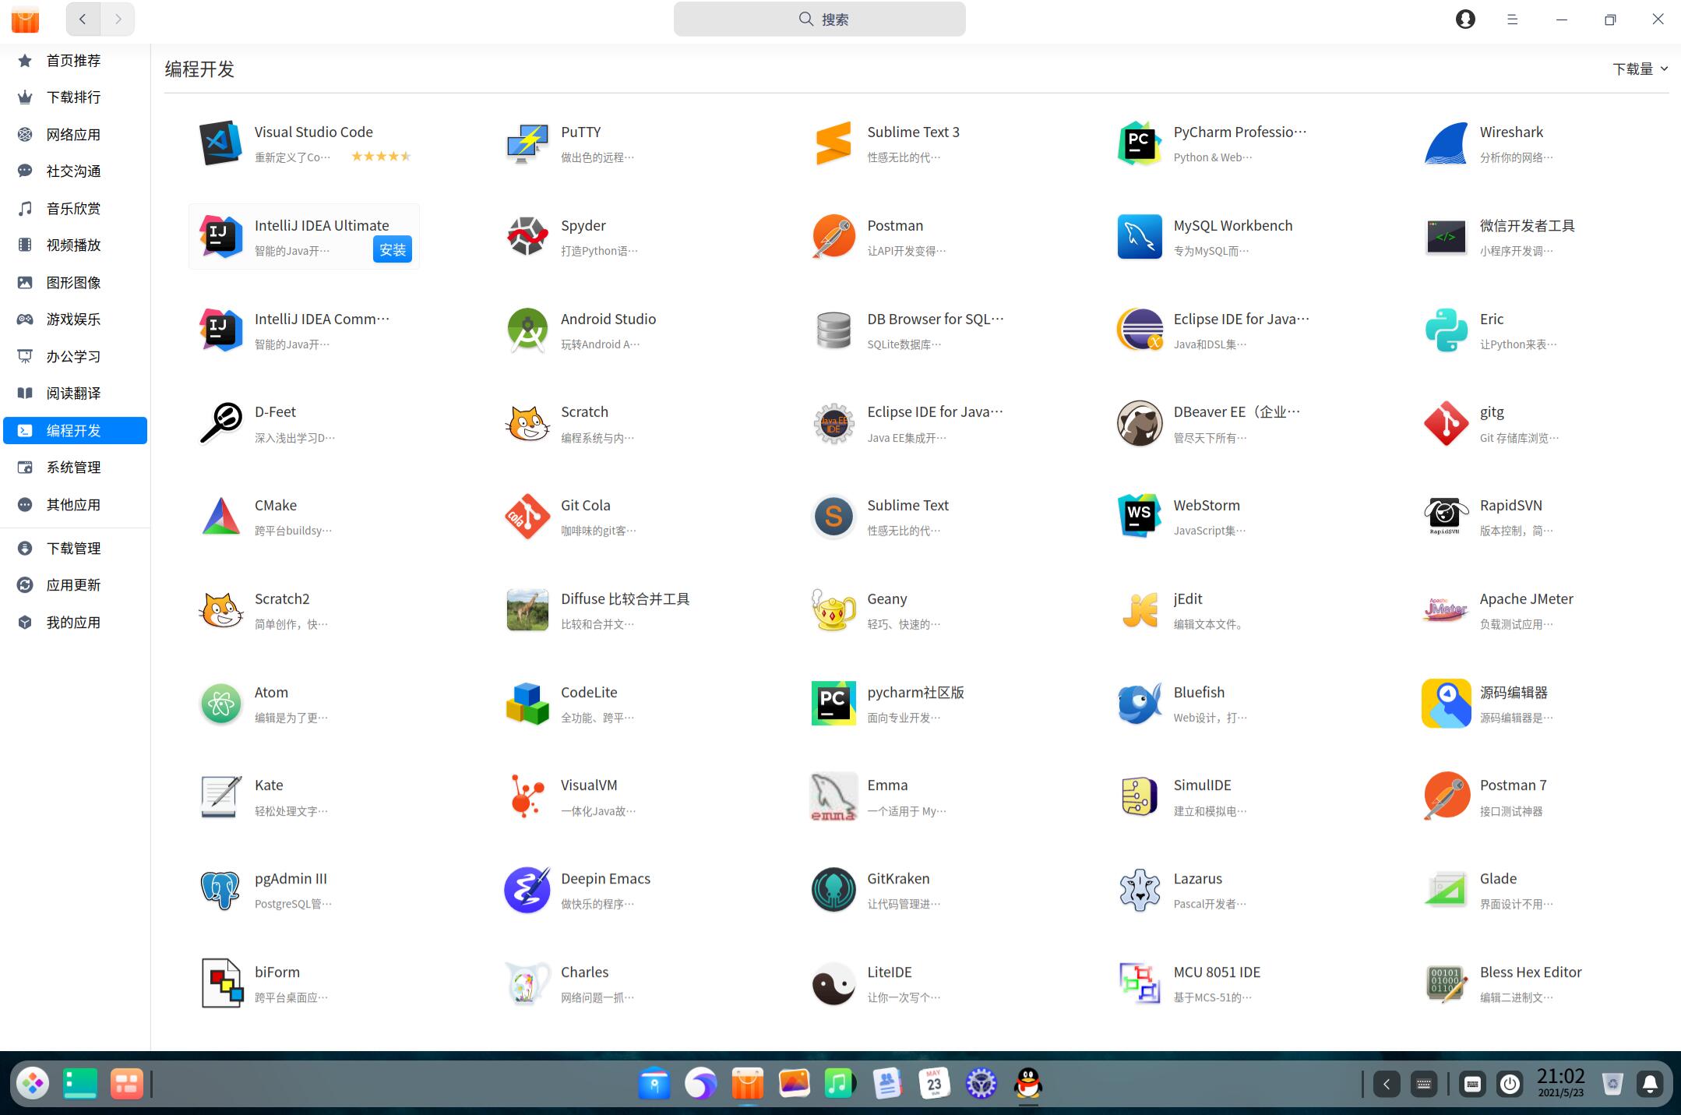Viewport: 1681px width, 1115px height.
Task: Click the Deepin Emacs icon
Action: (x=527, y=890)
